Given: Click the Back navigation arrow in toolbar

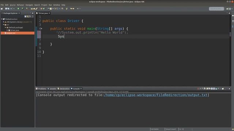Looking at the screenshot, I should [71, 9].
